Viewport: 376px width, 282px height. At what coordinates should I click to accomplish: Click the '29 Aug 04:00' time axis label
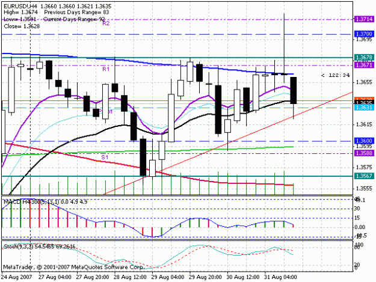[x=168, y=277]
